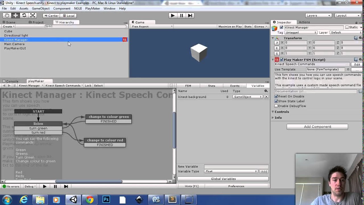Click the template object picker circle

click(x=348, y=69)
